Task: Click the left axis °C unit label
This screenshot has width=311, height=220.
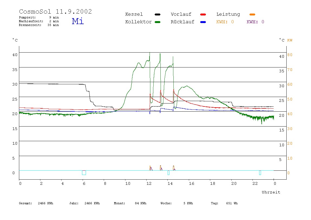Action: pyautogui.click(x=15, y=40)
